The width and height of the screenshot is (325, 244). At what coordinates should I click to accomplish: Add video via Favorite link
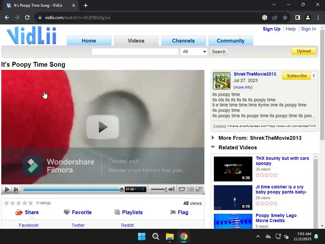(x=82, y=212)
